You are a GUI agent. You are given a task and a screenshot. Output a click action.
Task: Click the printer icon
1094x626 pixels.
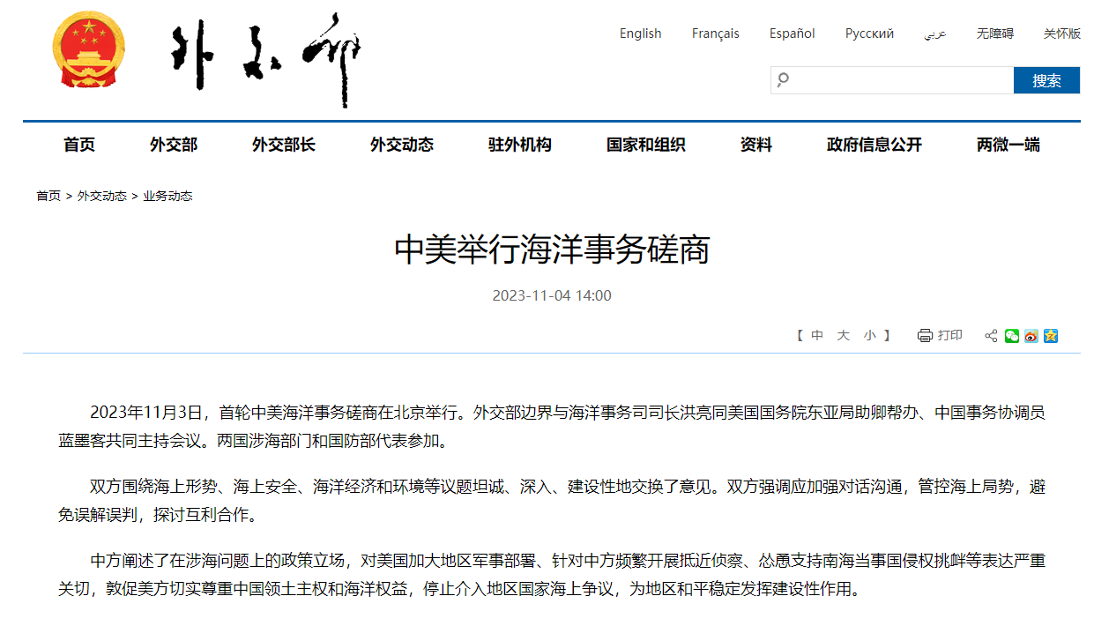pyautogui.click(x=925, y=335)
